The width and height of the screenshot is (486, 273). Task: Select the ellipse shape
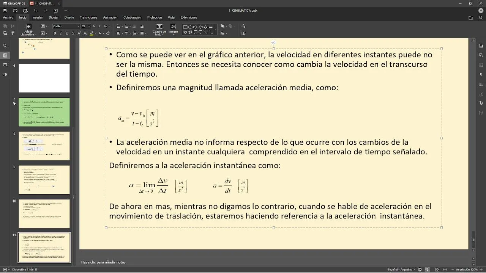pos(190,27)
